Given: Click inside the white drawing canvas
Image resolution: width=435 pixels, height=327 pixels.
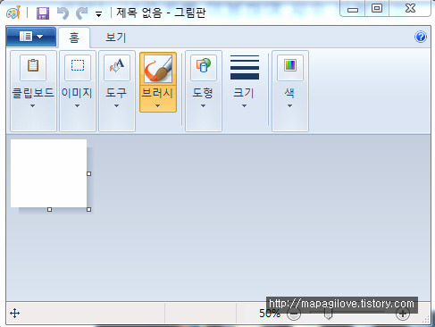Looking at the screenshot, I should click(x=48, y=173).
